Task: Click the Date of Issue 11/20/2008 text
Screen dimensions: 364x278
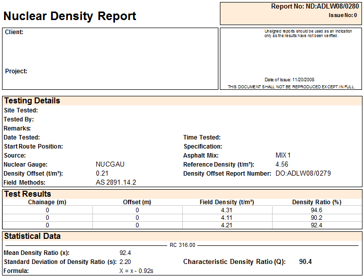Action: (x=289, y=80)
